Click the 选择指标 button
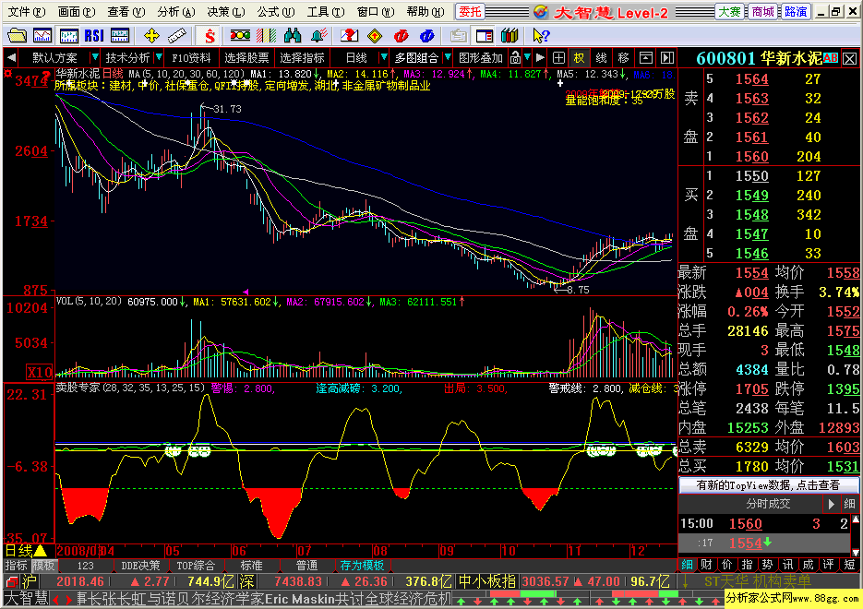The height and width of the screenshot is (609, 863). pos(302,57)
